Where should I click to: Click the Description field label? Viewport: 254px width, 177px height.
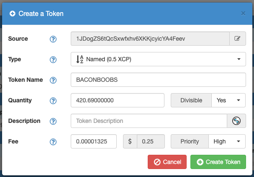(24, 121)
